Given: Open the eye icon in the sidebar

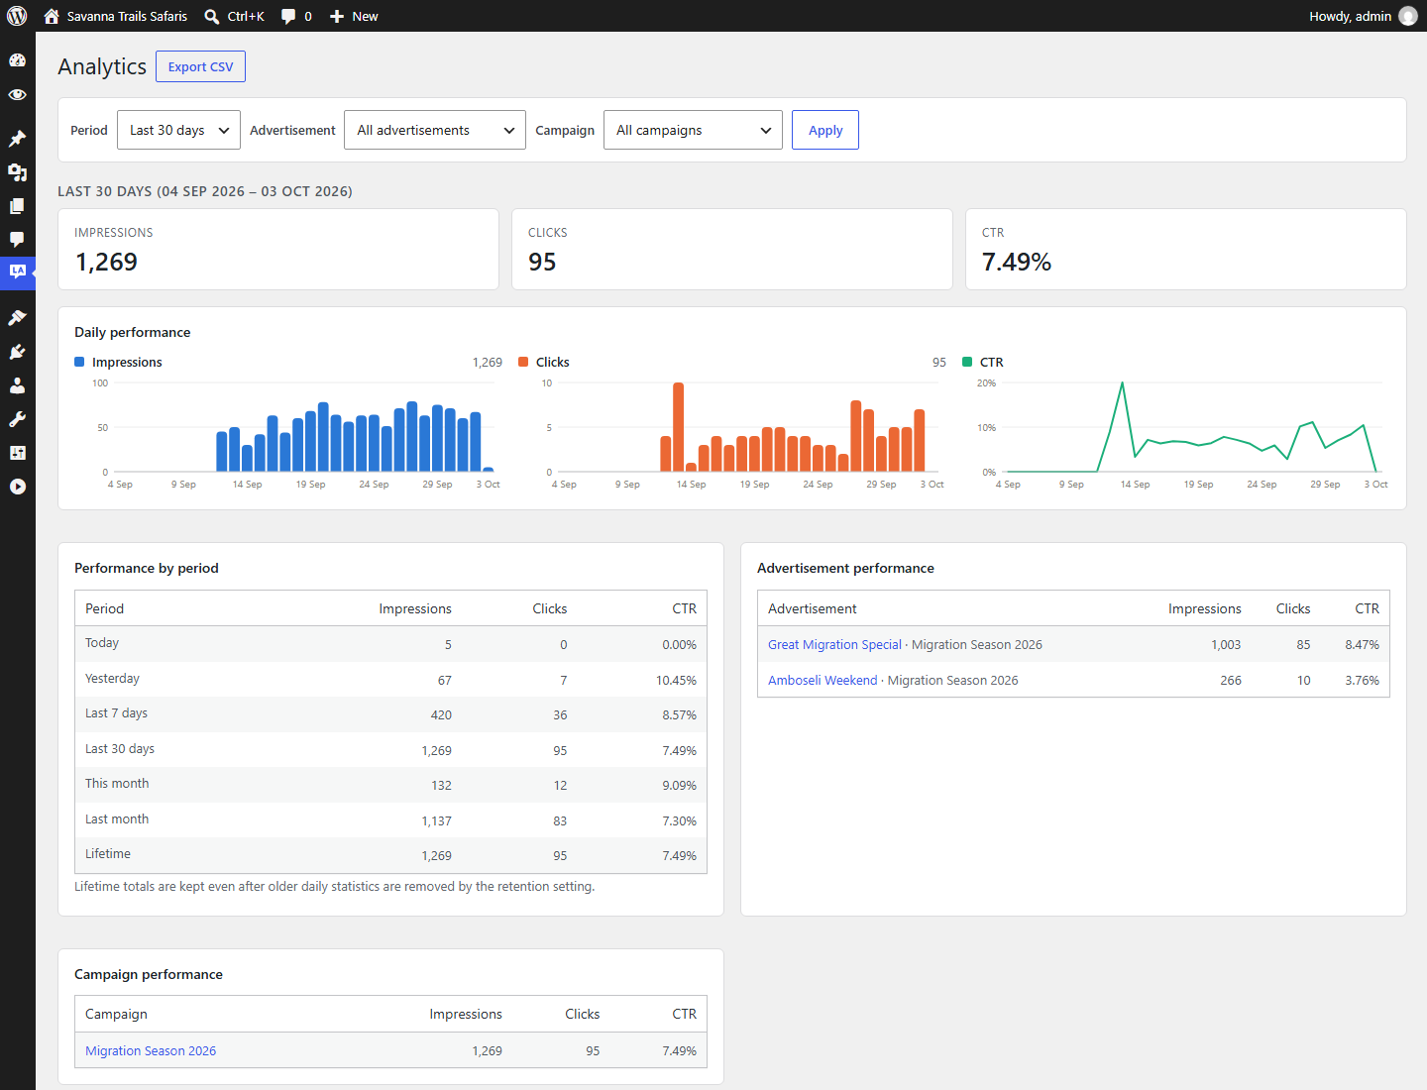Looking at the screenshot, I should 17,95.
